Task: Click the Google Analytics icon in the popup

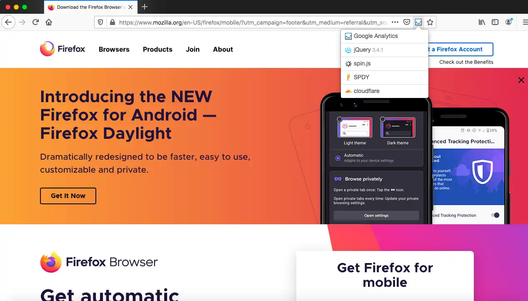Action: pyautogui.click(x=348, y=36)
